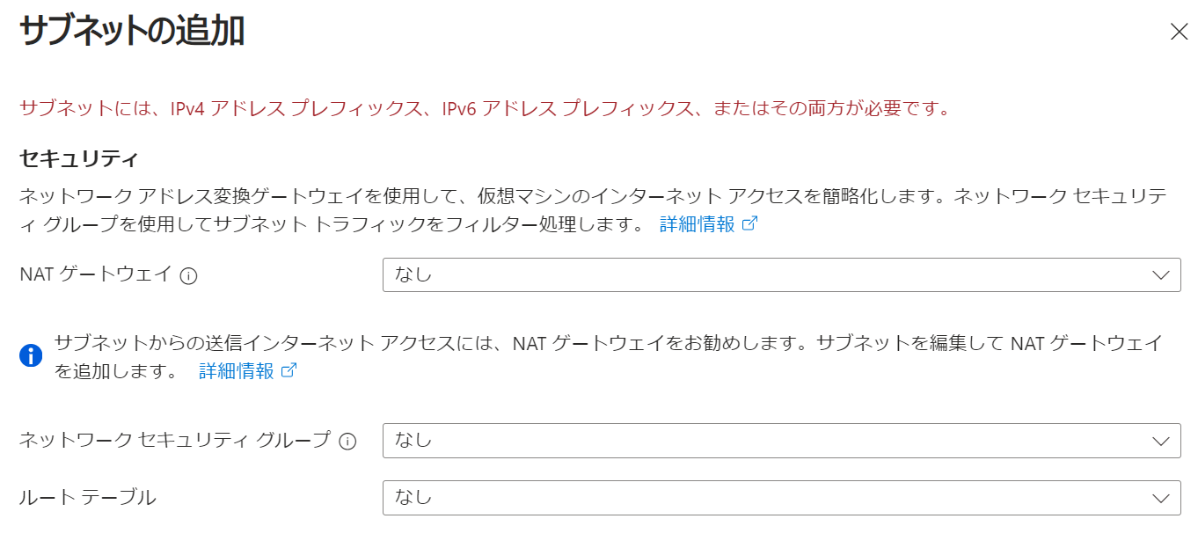Click the なし value for the security group
This screenshot has height=548, width=1198.
coord(413,441)
